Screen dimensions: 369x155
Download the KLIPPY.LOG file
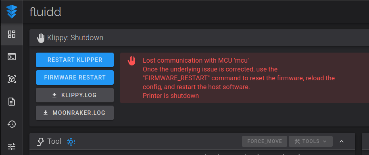(x=75, y=95)
